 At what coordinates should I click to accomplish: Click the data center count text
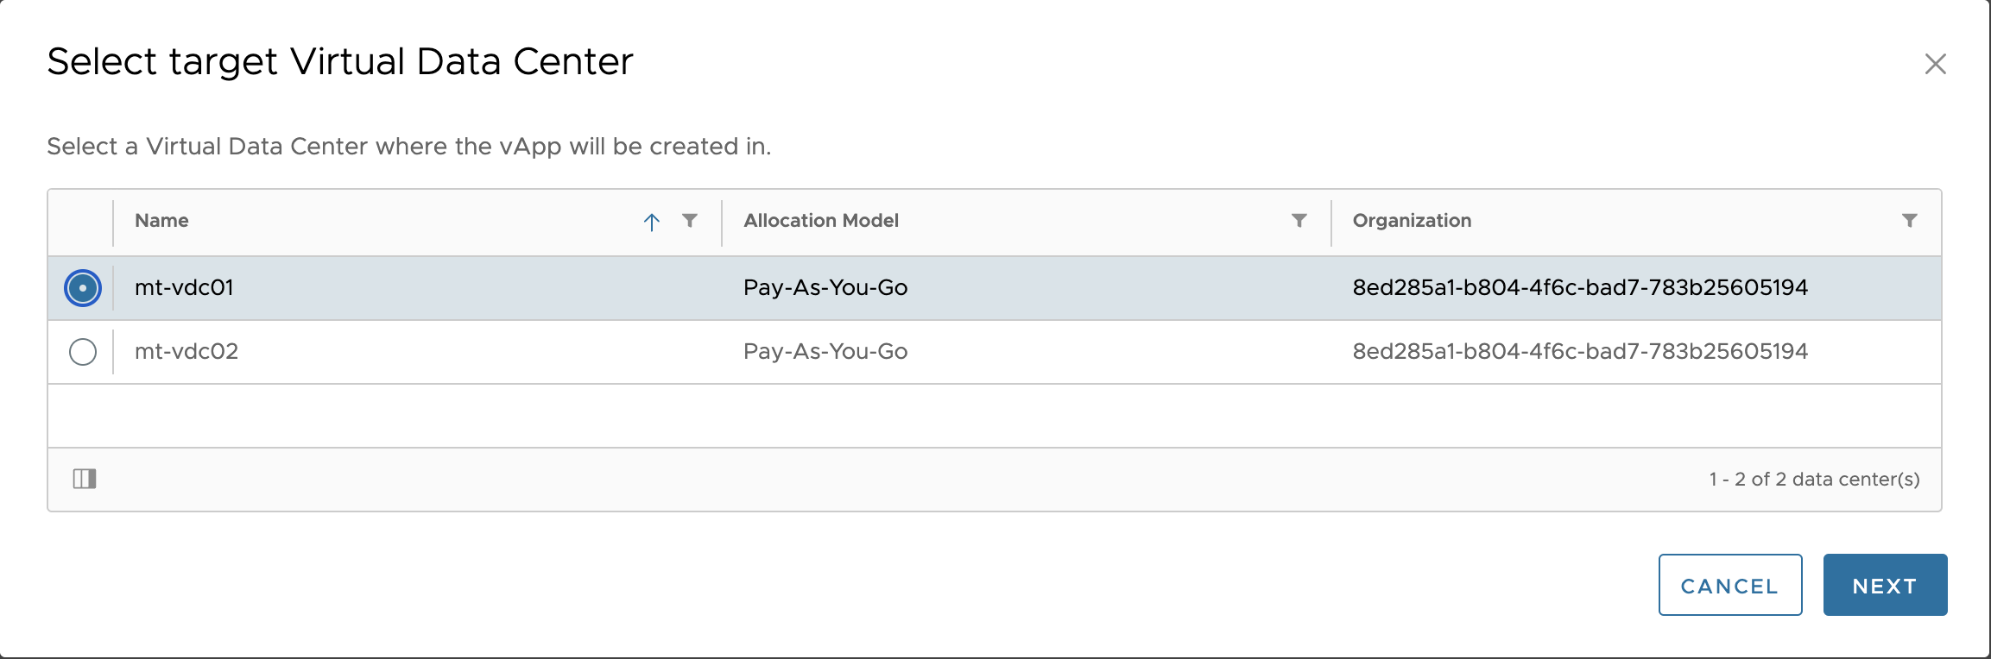coord(1814,480)
